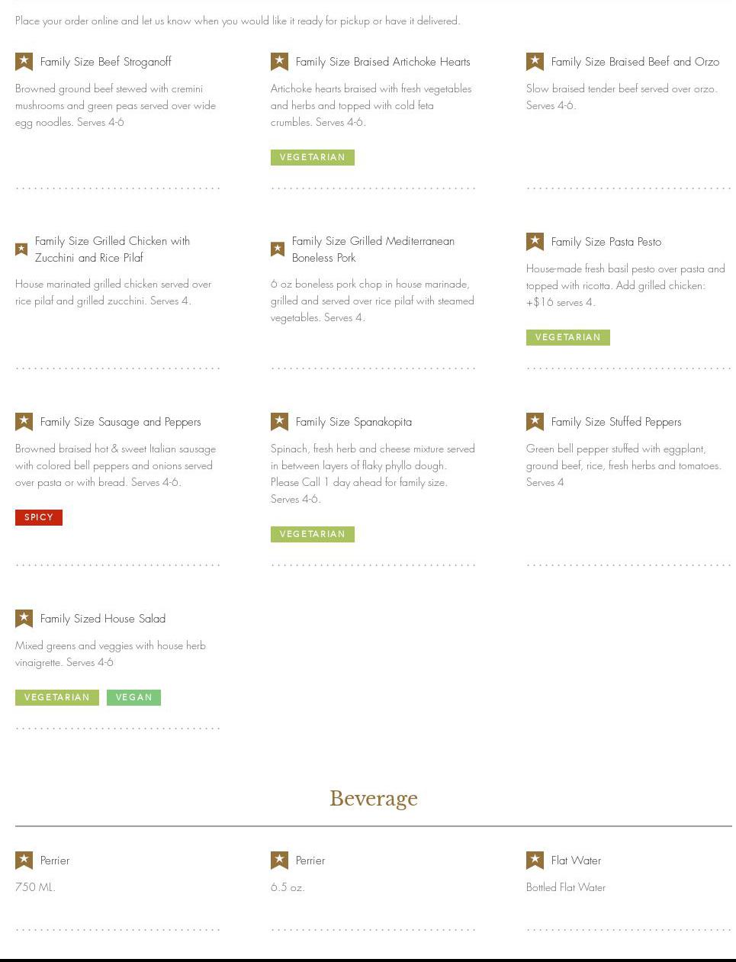This screenshot has height=962, width=736.
Task: Click the star icon beside Family Size Pasta Pesto
Action: tap(535, 242)
